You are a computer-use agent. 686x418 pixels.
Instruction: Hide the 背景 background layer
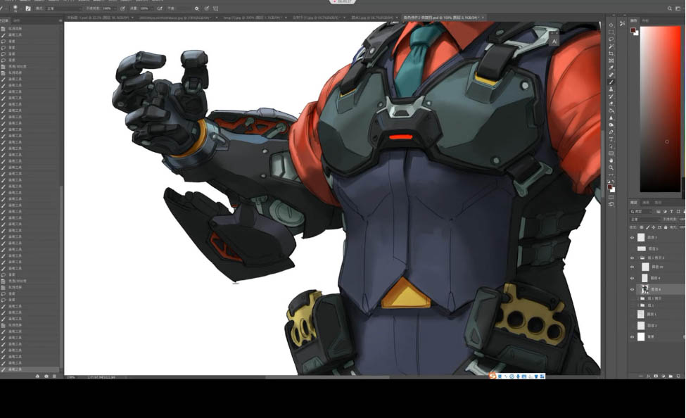tap(632, 337)
